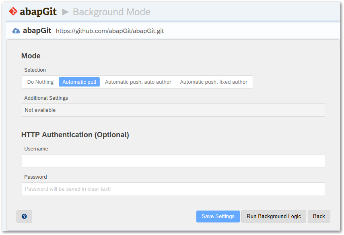Image resolution: width=344 pixels, height=235 pixels.
Task: Go back using the Back button
Action: (319, 216)
